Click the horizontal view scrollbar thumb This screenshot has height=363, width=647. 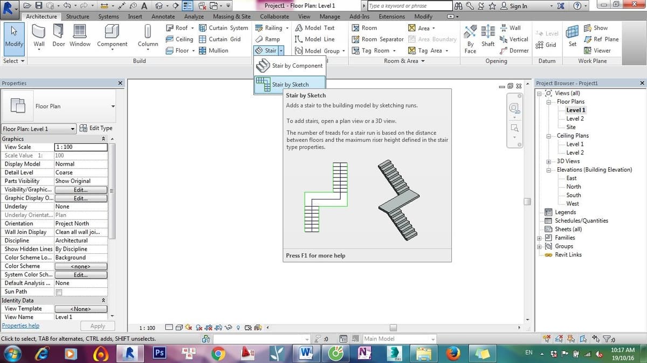[393, 328]
